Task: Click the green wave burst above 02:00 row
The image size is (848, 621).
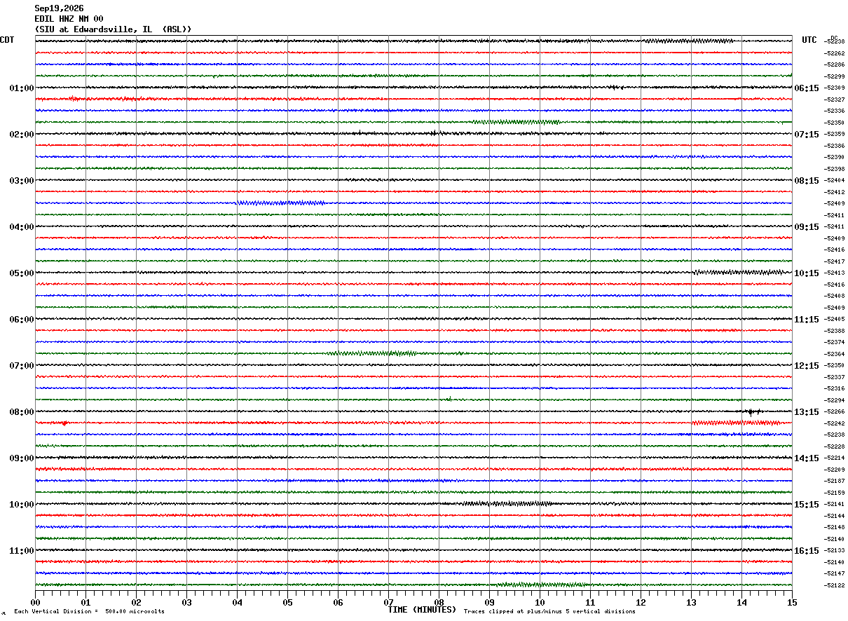Action: point(517,122)
